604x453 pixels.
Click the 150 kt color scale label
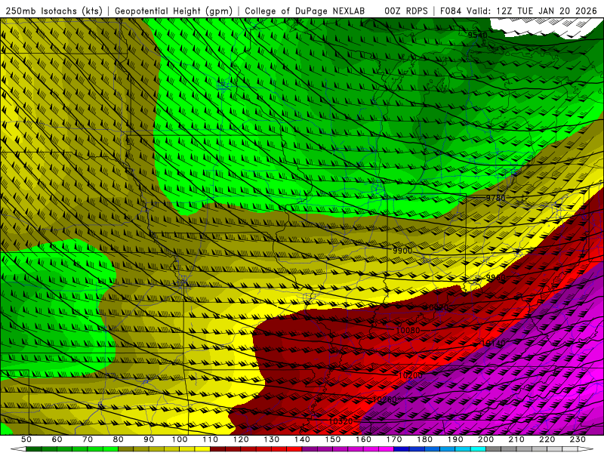coord(333,439)
